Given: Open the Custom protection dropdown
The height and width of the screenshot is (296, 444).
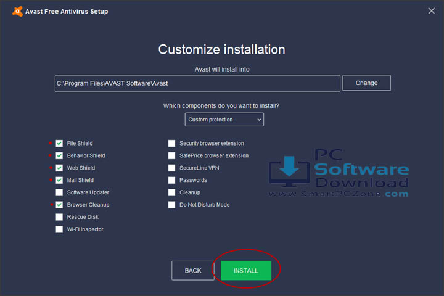Looking at the screenshot, I should click(224, 120).
